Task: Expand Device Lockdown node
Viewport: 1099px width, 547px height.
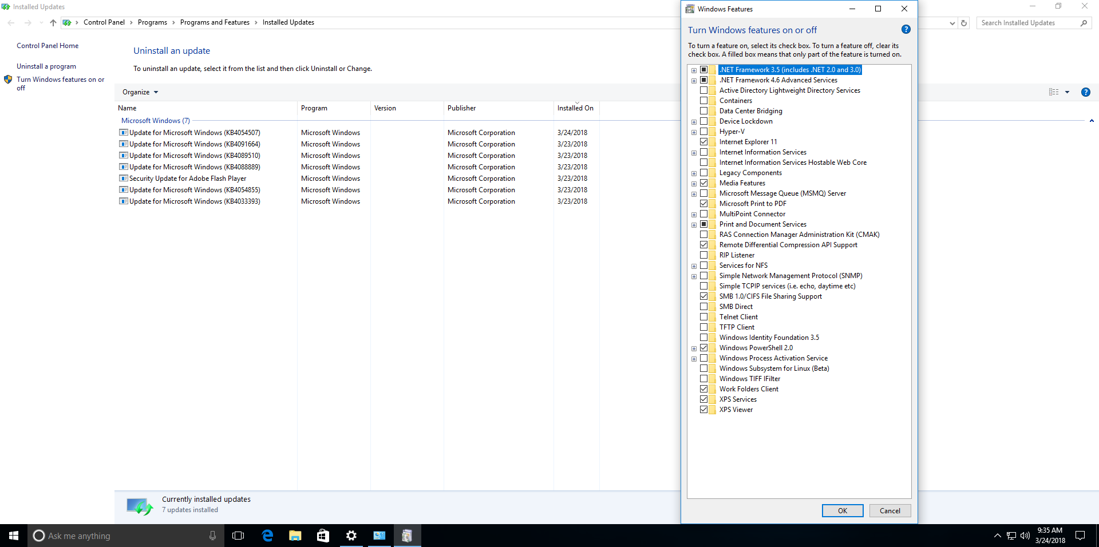Action: click(694, 122)
